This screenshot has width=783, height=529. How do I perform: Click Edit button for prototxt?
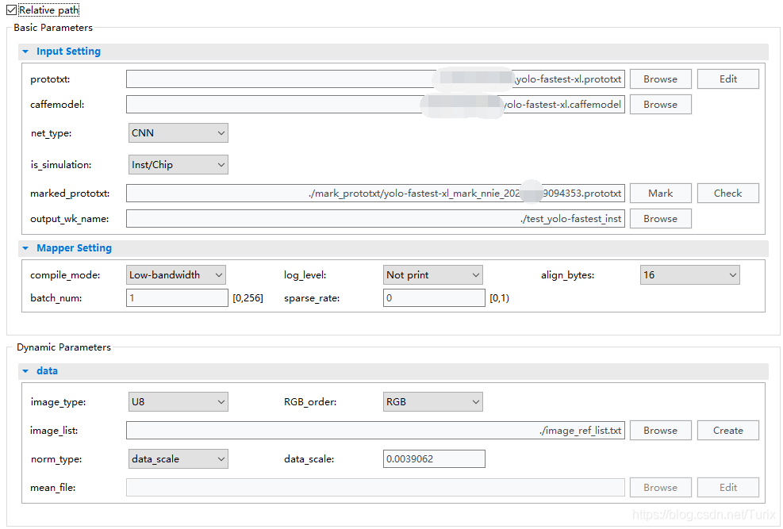click(x=727, y=79)
